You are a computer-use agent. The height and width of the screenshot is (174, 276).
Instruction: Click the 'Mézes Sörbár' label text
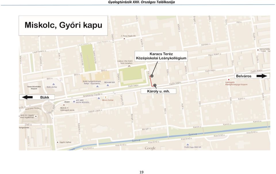108,100
